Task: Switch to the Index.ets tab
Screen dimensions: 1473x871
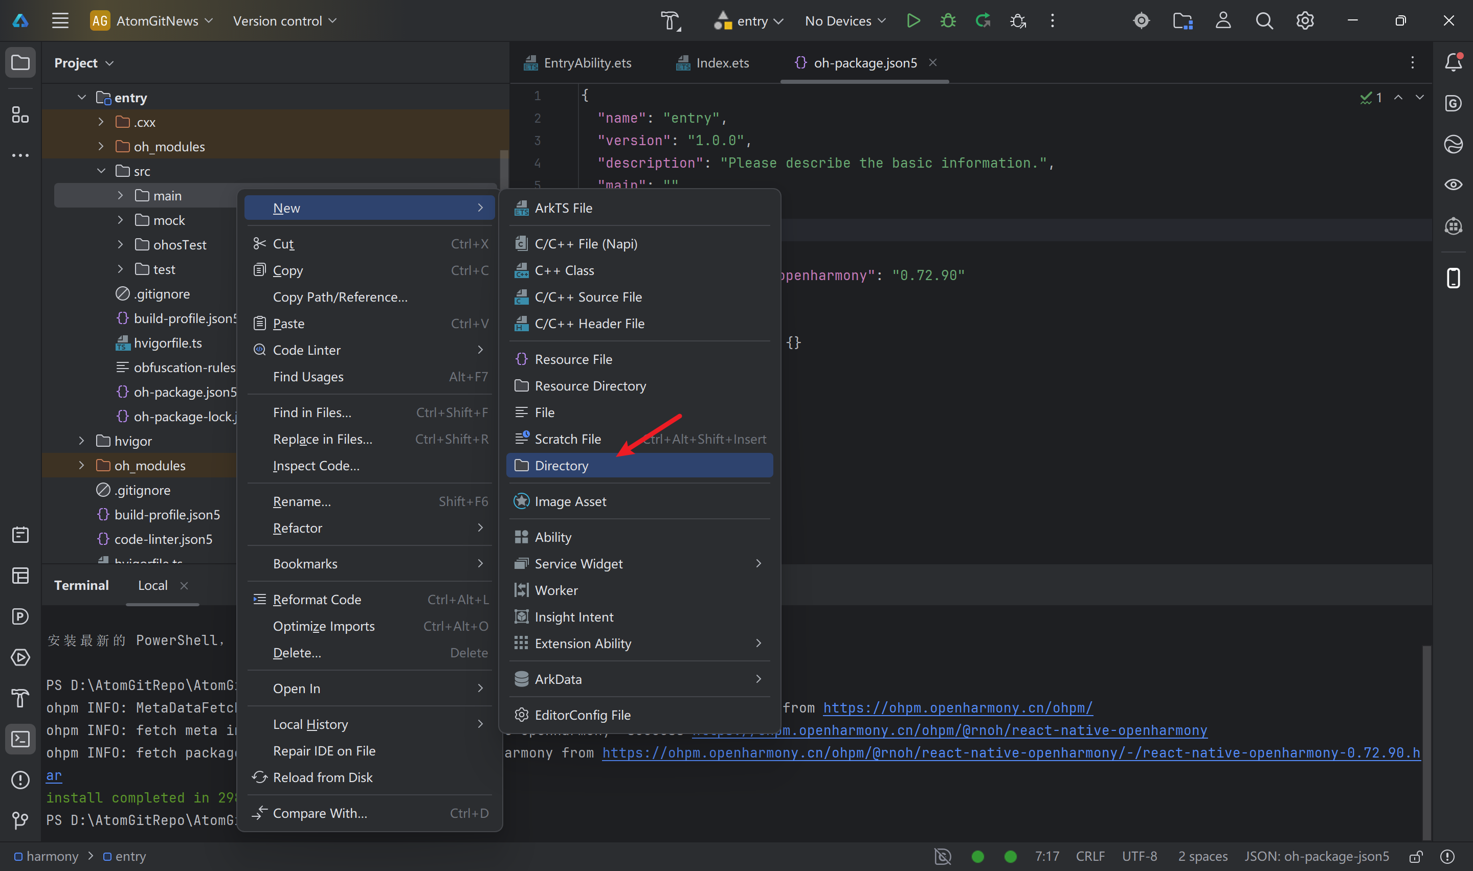Action: coord(722,63)
